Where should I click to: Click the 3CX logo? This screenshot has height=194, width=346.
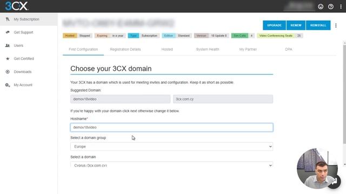coord(17,6)
